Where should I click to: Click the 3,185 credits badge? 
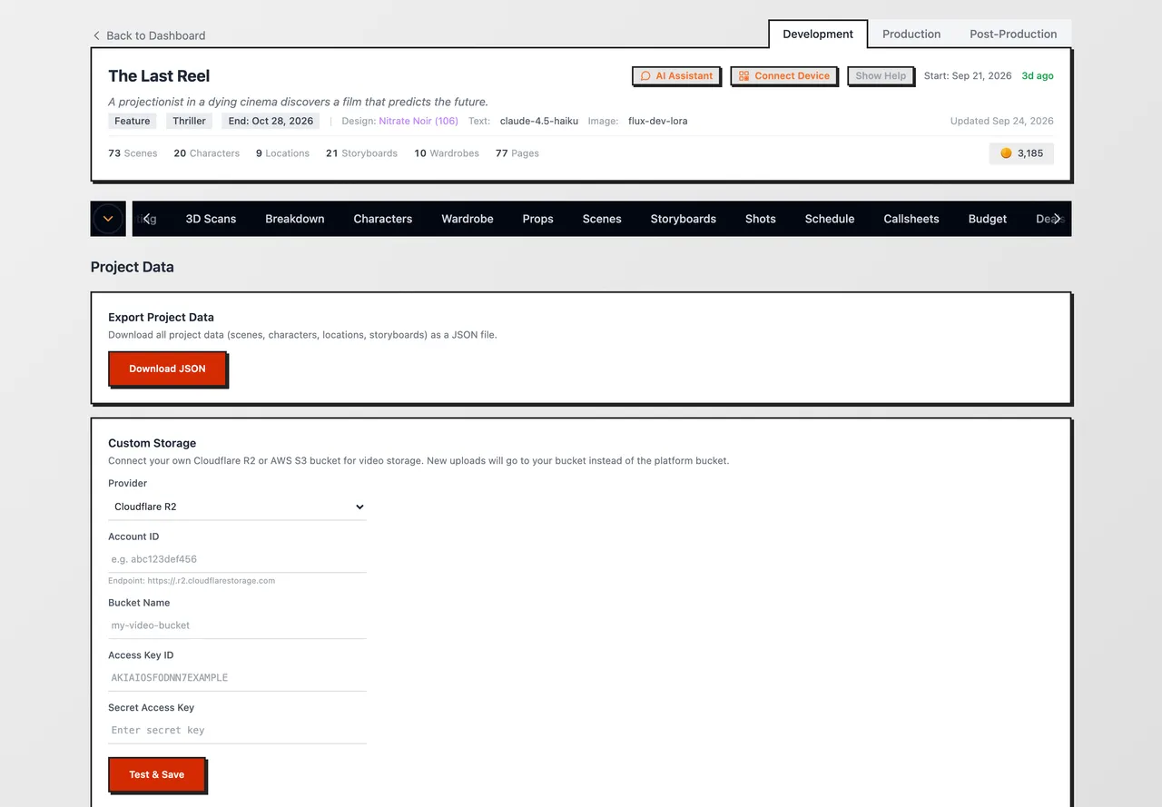coord(1021,153)
